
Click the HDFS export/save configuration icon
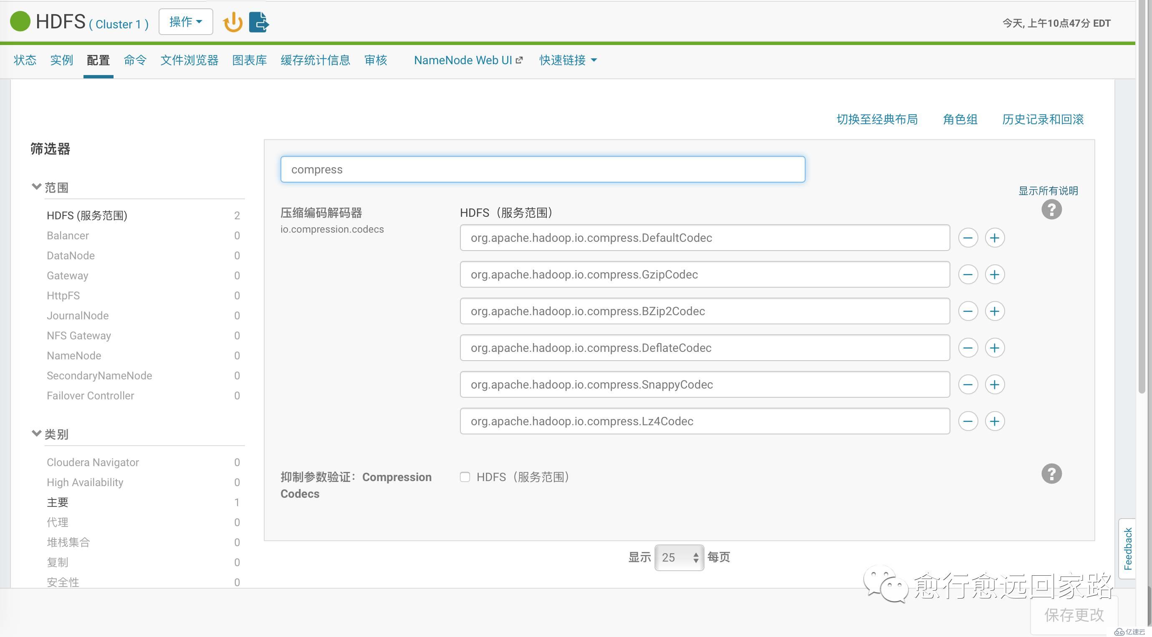(259, 21)
